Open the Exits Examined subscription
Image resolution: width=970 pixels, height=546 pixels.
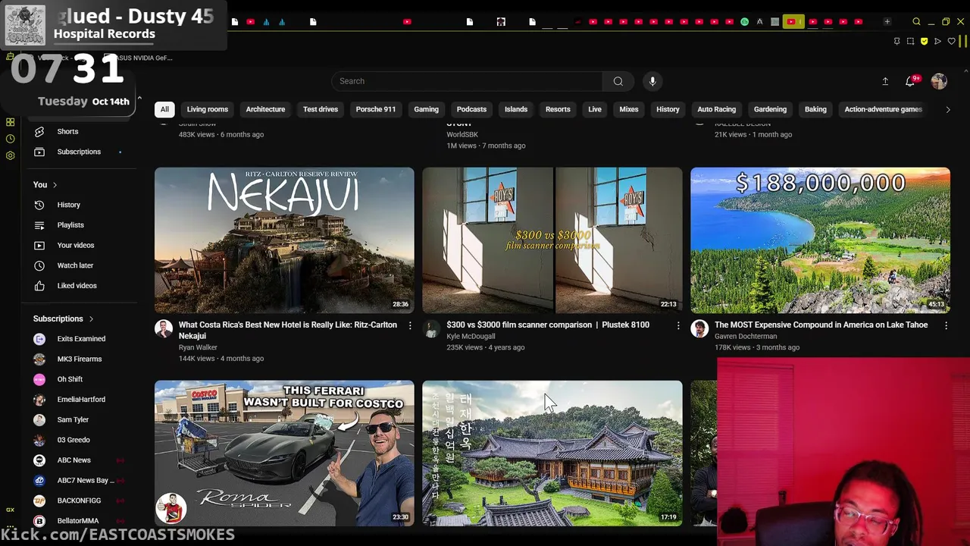tap(80, 339)
